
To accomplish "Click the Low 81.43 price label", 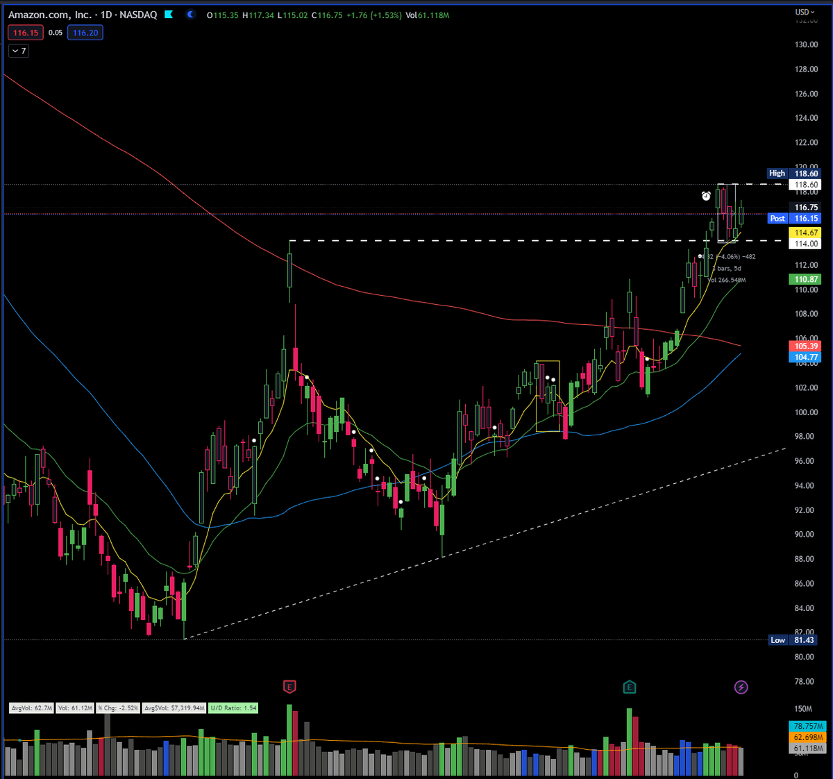I will click(794, 640).
